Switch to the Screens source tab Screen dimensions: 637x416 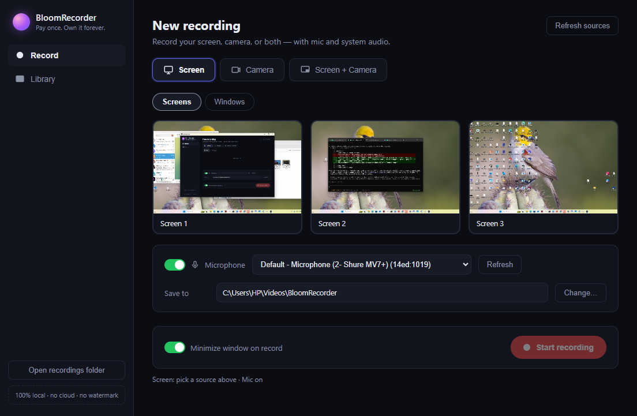[177, 102]
